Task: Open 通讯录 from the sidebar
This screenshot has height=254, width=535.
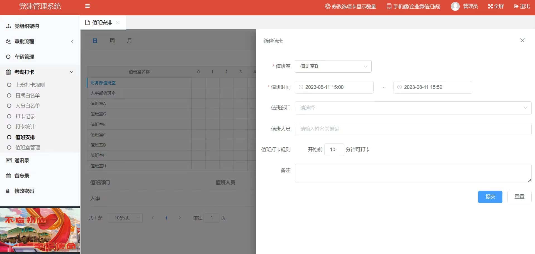Action: coord(21,160)
